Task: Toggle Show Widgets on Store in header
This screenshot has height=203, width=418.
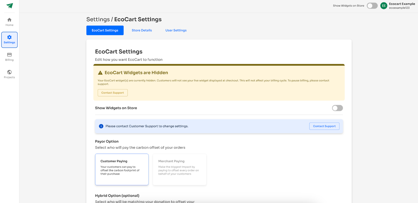Action: 372,6
